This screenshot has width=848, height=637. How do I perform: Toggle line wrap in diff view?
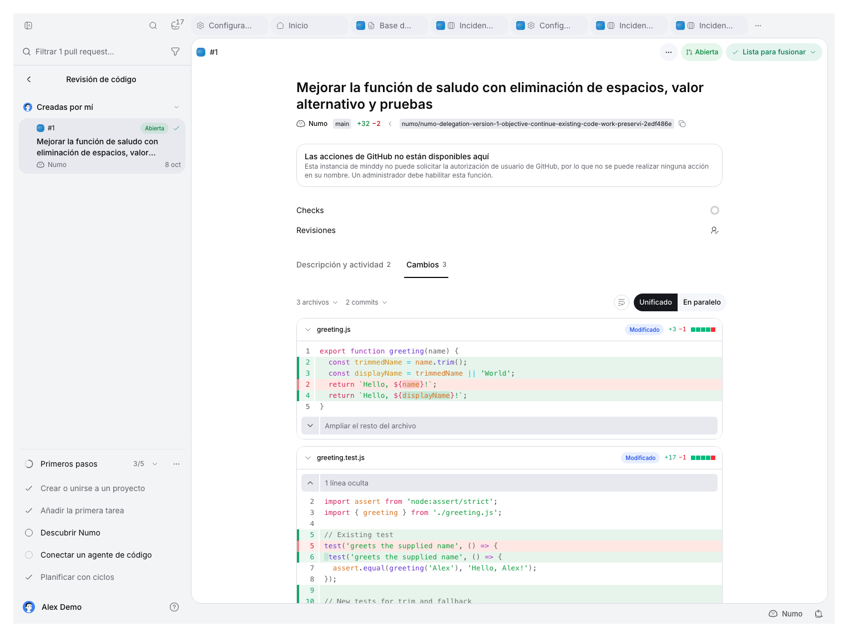click(x=622, y=302)
